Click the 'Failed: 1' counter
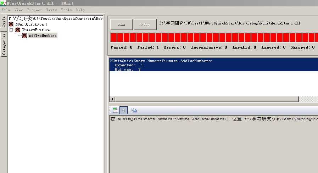This screenshot has width=318, height=173. 148,47
